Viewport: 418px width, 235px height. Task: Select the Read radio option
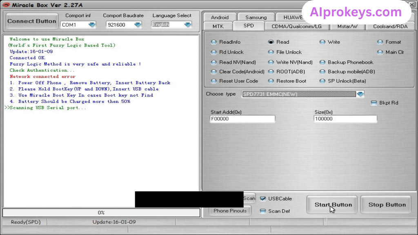click(271, 42)
